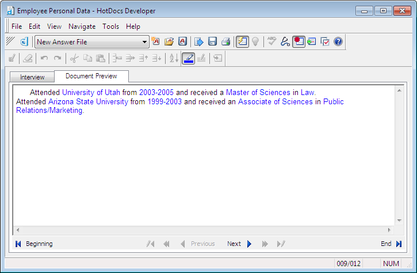Image resolution: width=417 pixels, height=273 pixels.
Task: Click the 009/012 status bar counter
Action: (x=349, y=264)
